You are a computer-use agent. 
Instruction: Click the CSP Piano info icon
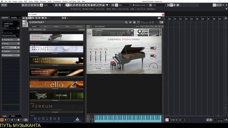click(132, 31)
